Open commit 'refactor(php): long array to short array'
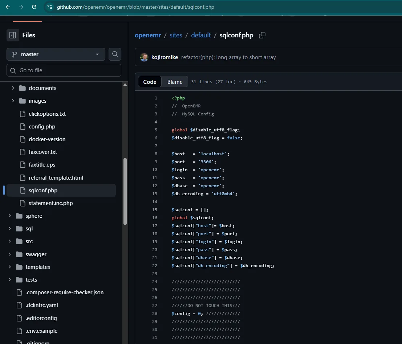 [x=228, y=57]
